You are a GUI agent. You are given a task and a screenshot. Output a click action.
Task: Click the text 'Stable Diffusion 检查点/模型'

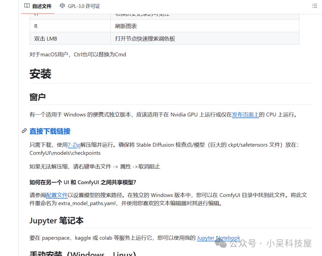point(171,145)
